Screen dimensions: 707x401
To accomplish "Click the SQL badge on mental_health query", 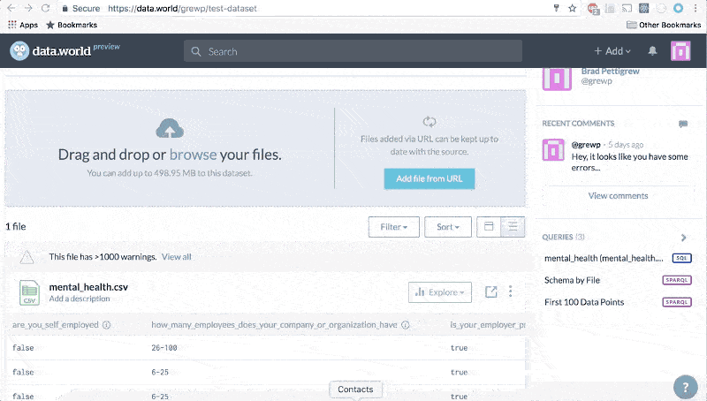I will [681, 258].
